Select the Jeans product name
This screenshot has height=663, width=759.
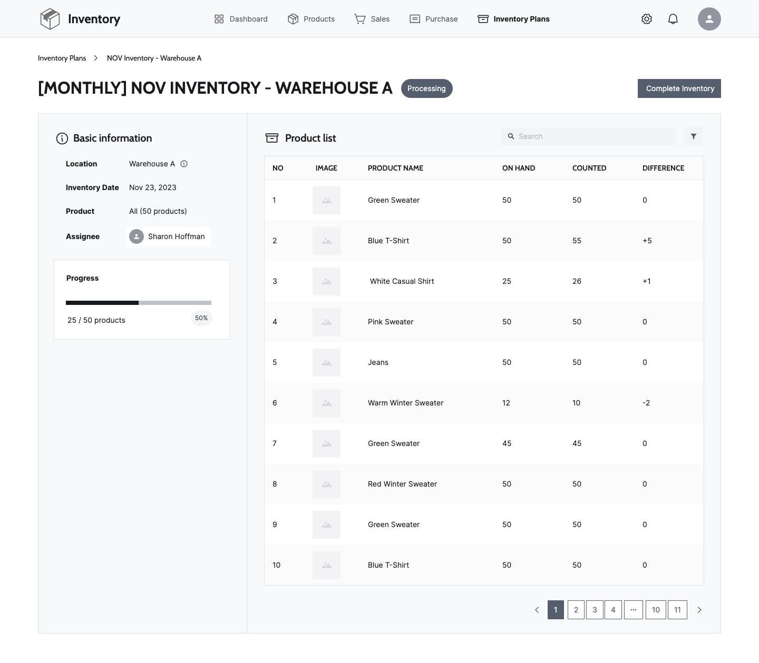[378, 362]
